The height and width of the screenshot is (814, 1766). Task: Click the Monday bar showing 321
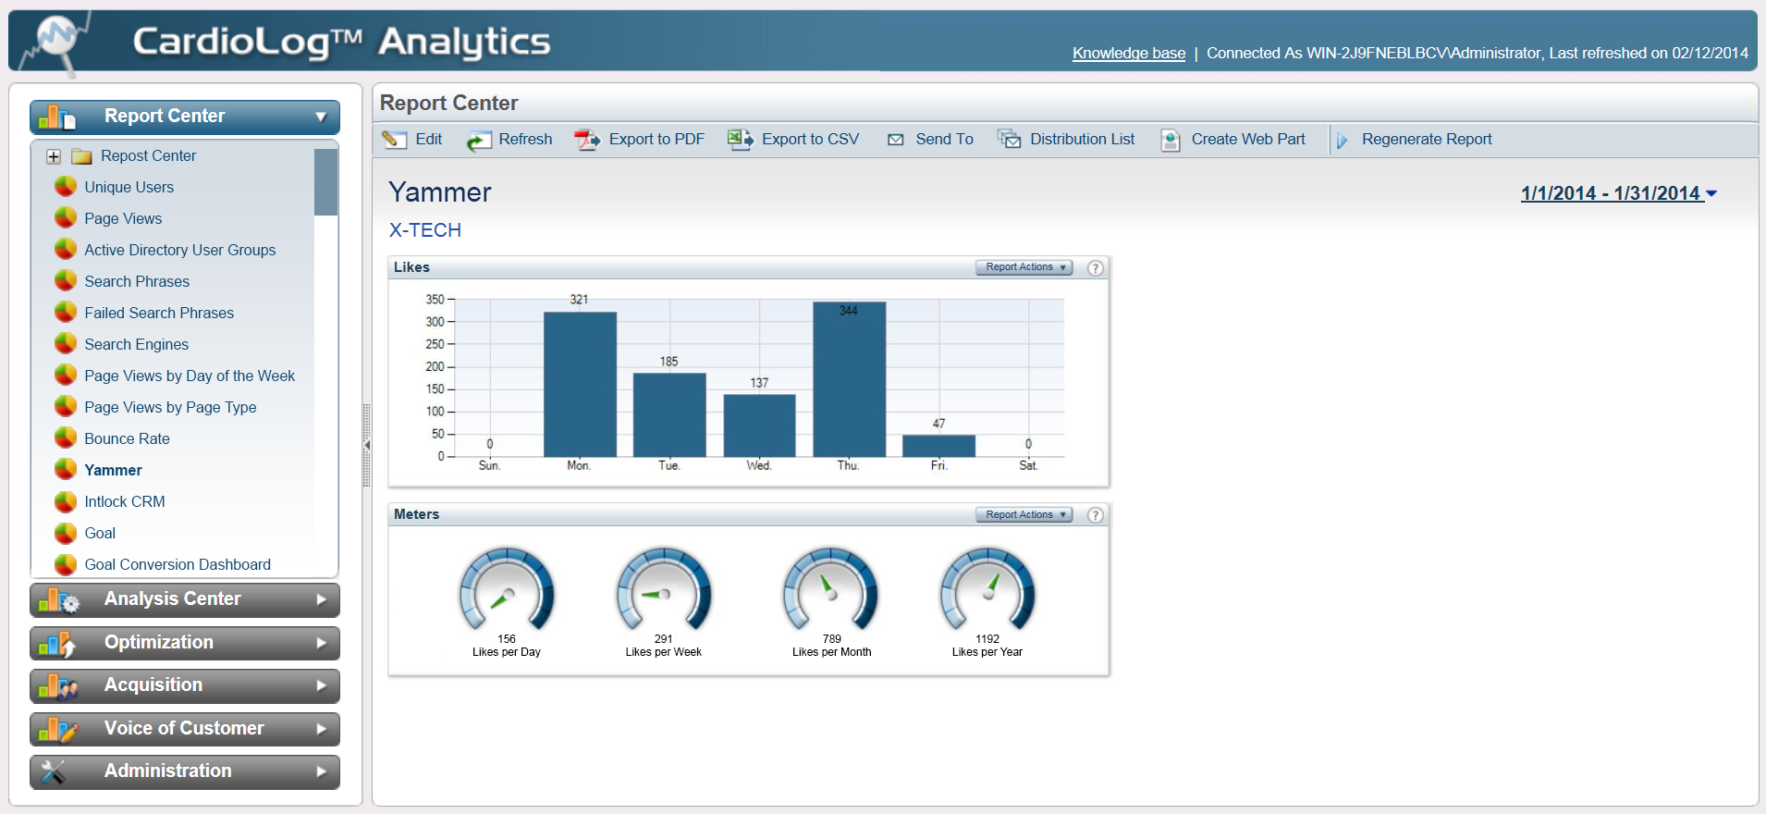pyautogui.click(x=580, y=384)
